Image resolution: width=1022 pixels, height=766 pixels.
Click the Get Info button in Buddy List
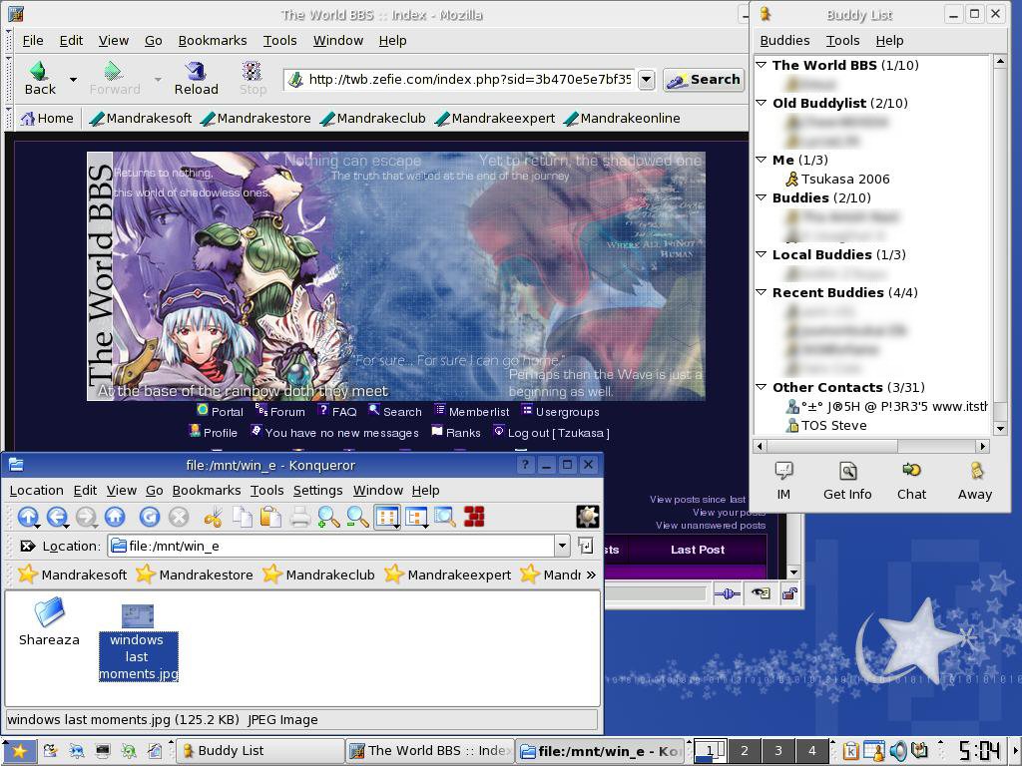[847, 481]
